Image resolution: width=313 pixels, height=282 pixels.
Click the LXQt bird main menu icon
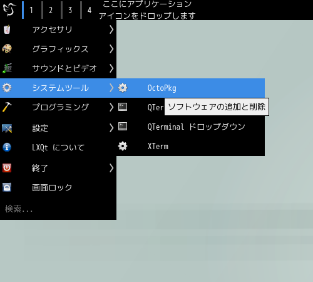click(x=9, y=9)
